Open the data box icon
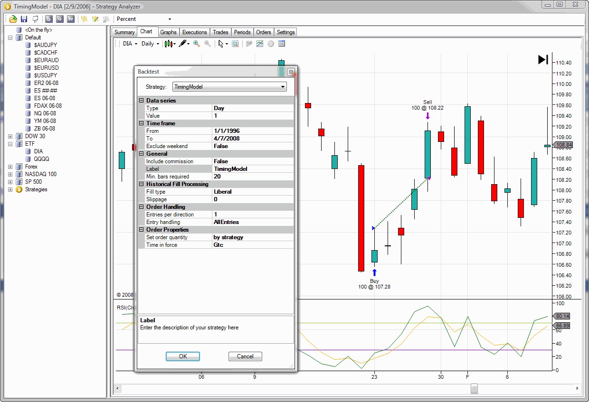The width and height of the screenshot is (589, 402). click(x=235, y=43)
